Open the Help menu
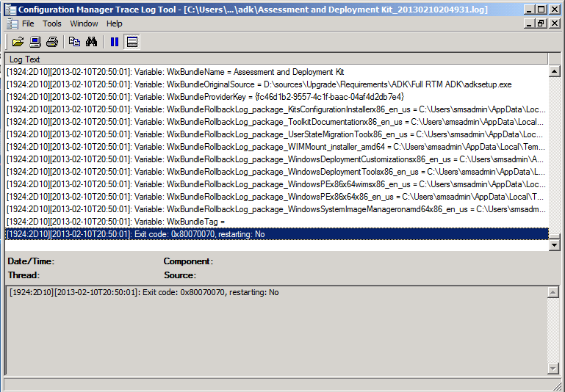The height and width of the screenshot is (392, 565). tap(114, 23)
